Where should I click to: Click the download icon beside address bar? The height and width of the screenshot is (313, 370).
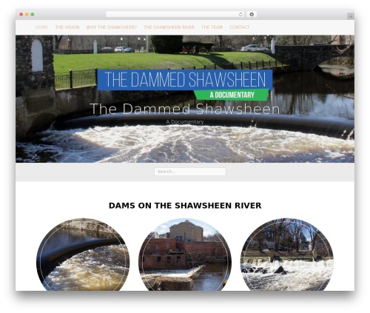coord(252,15)
